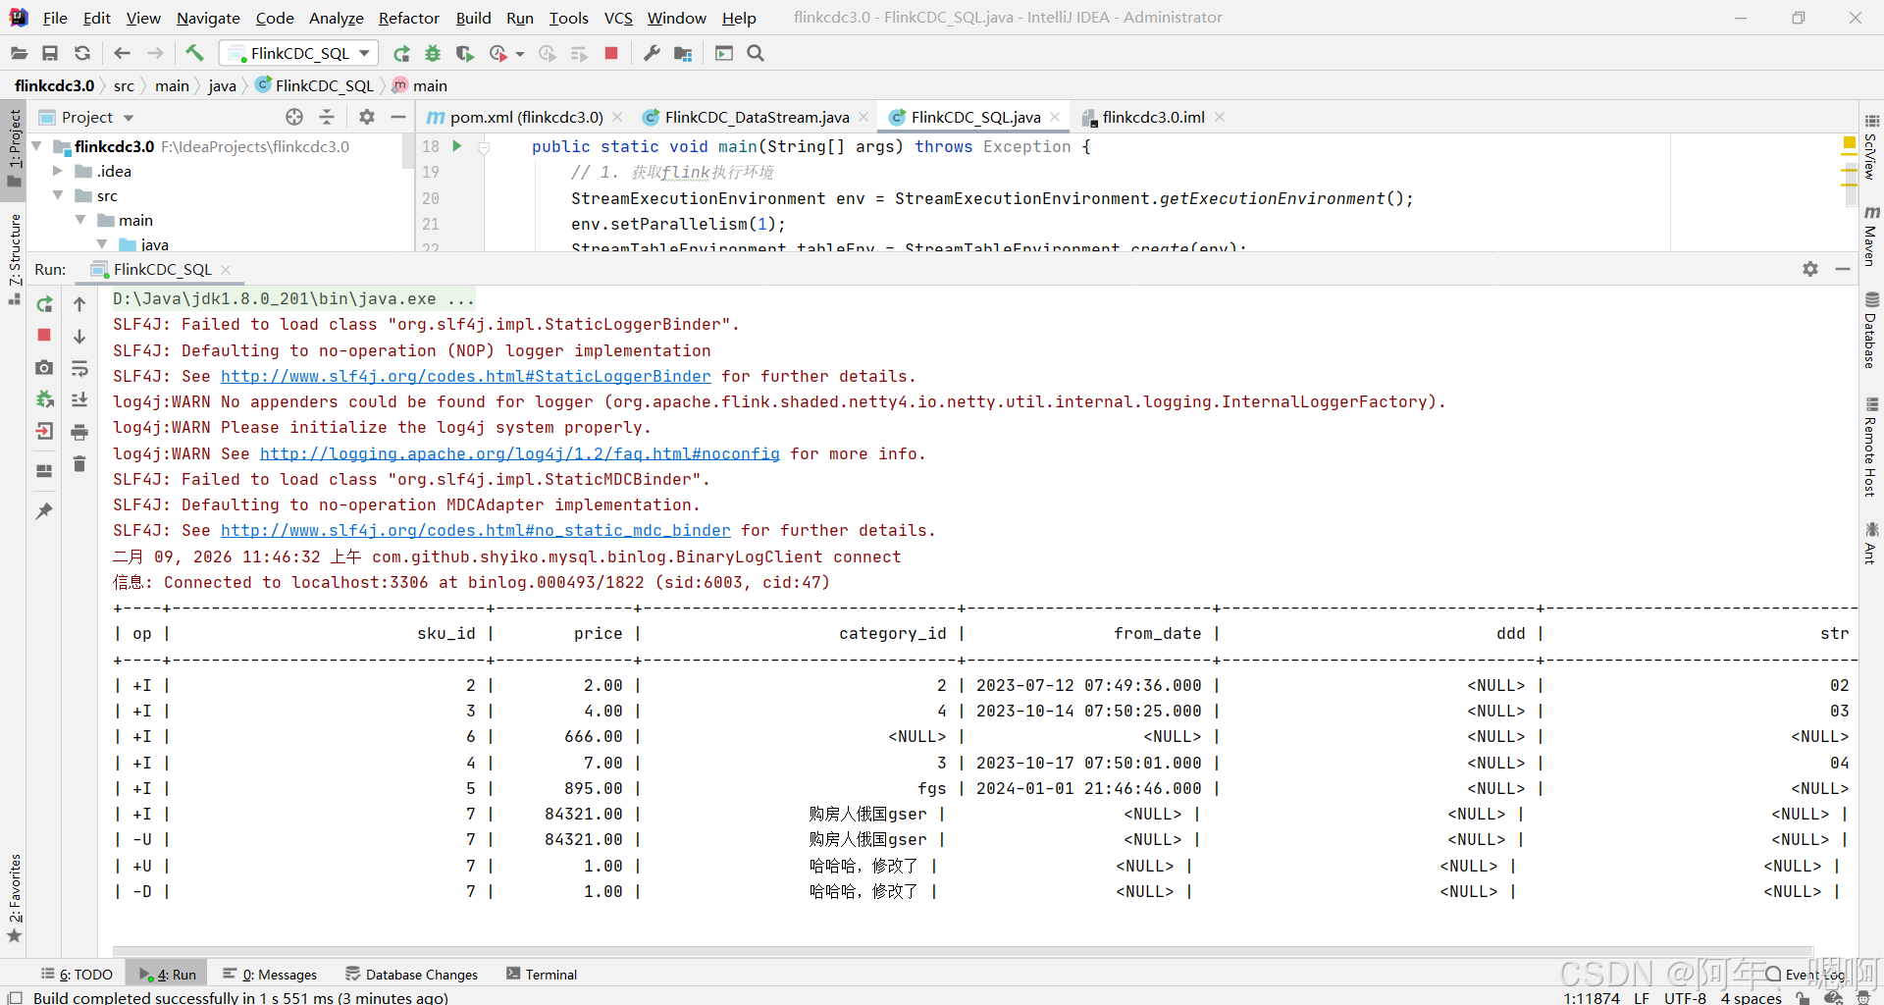The width and height of the screenshot is (1884, 1005).
Task: Navigate back with the left arrow icon
Action: tap(122, 53)
